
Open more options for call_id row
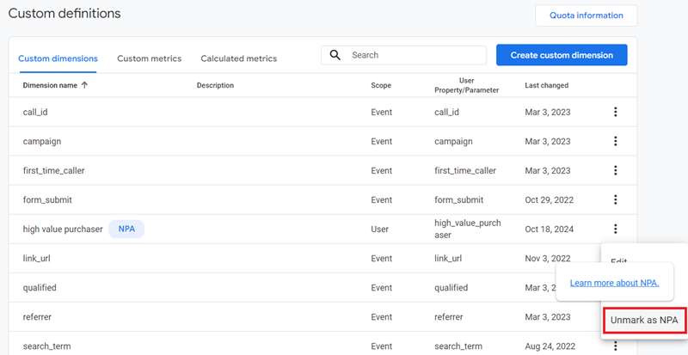click(616, 112)
